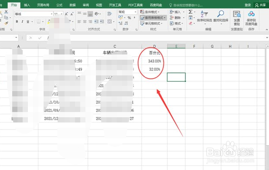Click 保存到百度网盘 cloud icon
This screenshot has height=170, width=269.
251,18
